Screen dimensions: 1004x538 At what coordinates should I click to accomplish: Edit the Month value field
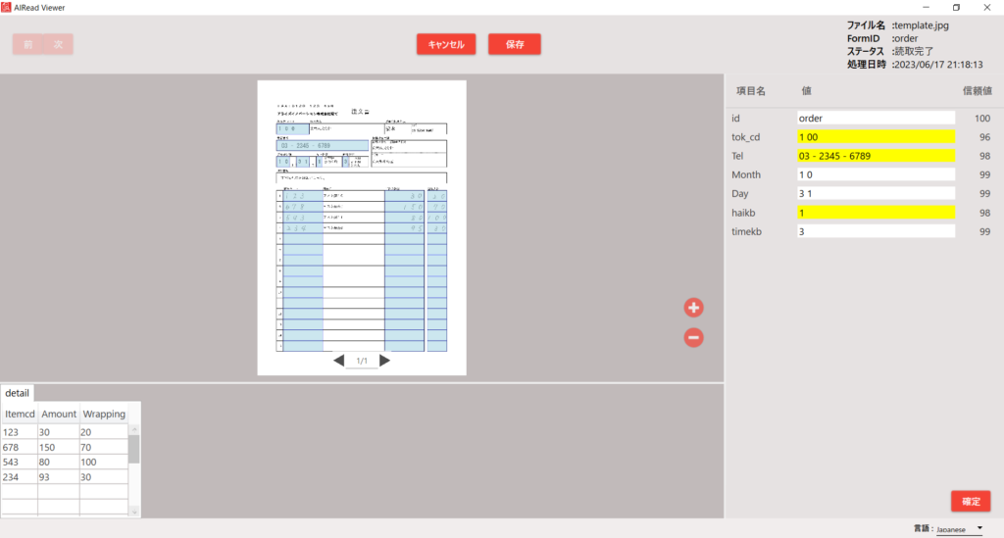pyautogui.click(x=876, y=174)
